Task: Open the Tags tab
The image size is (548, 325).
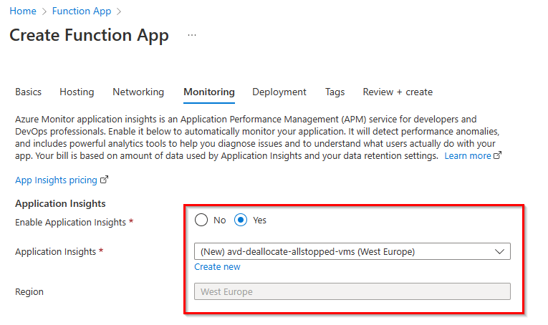Action: pos(335,92)
